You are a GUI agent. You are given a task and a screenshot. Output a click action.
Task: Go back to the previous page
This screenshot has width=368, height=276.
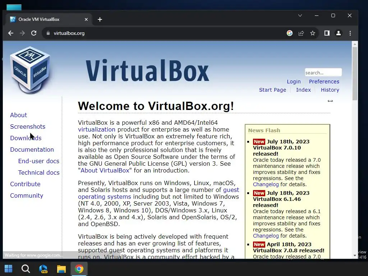click(x=11, y=33)
